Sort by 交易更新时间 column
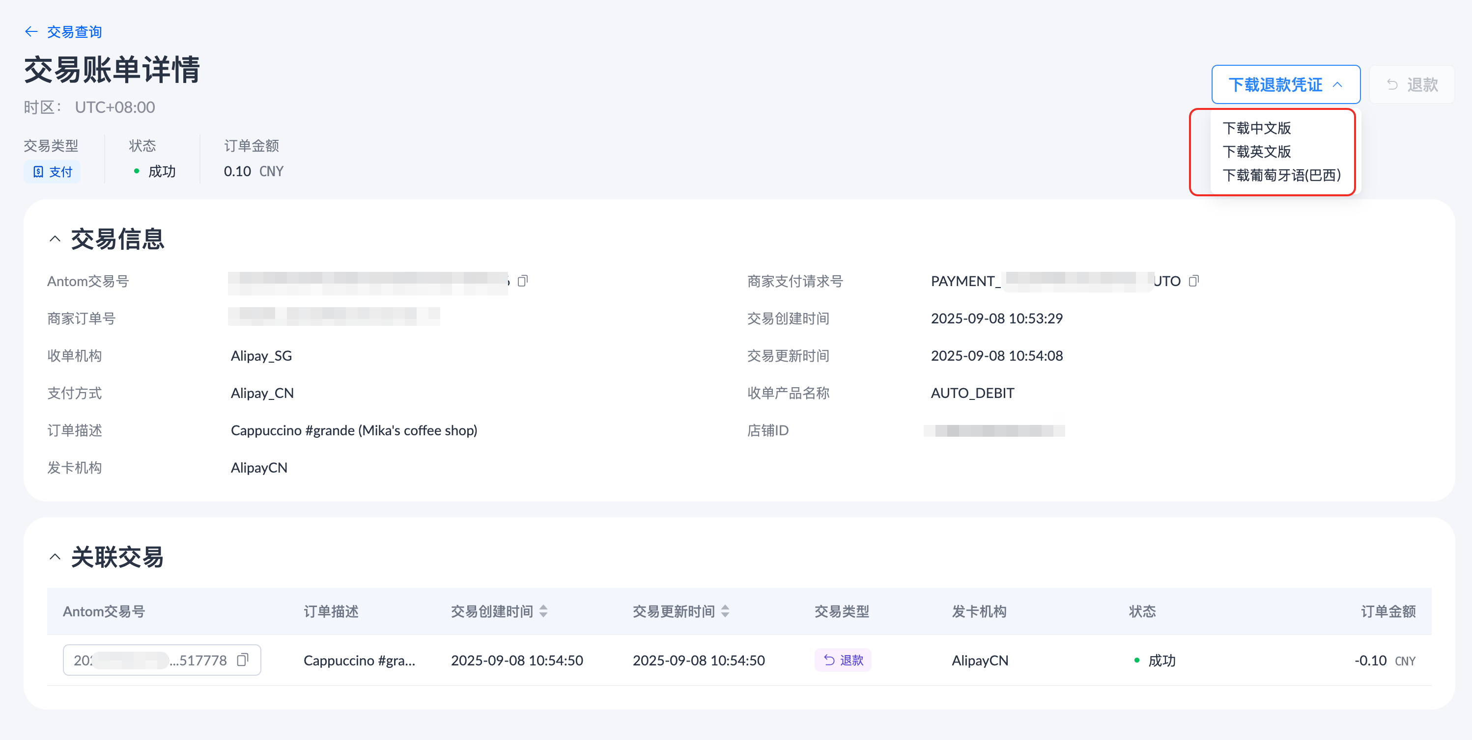This screenshot has width=1472, height=740. pyautogui.click(x=725, y=611)
